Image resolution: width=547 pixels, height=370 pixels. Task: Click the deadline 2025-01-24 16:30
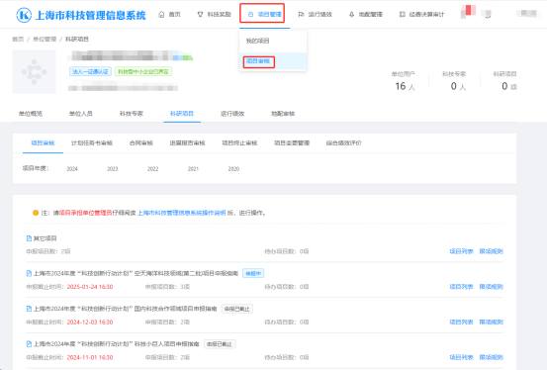click(x=90, y=287)
